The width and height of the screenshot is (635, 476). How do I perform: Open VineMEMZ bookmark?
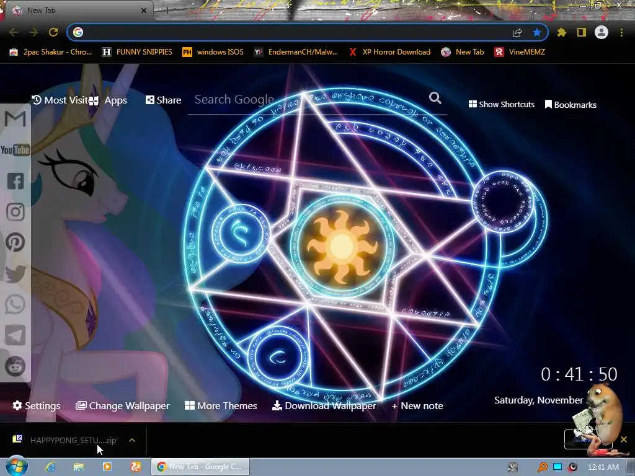520,52
